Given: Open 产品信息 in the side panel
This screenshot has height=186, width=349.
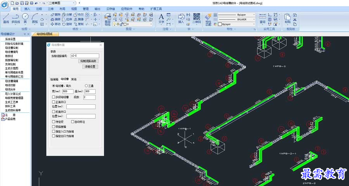Looking at the screenshot, I should click(10, 119).
